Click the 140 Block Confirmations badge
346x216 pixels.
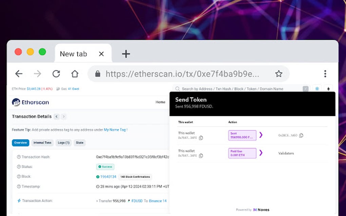pos(134,177)
